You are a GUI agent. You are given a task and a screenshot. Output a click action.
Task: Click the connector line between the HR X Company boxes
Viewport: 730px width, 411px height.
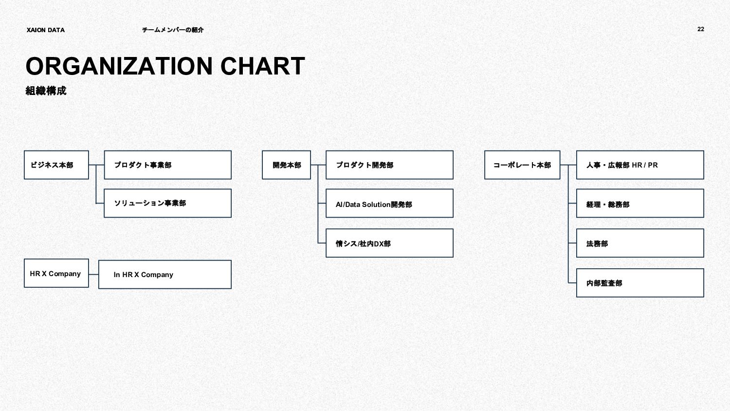click(x=93, y=274)
